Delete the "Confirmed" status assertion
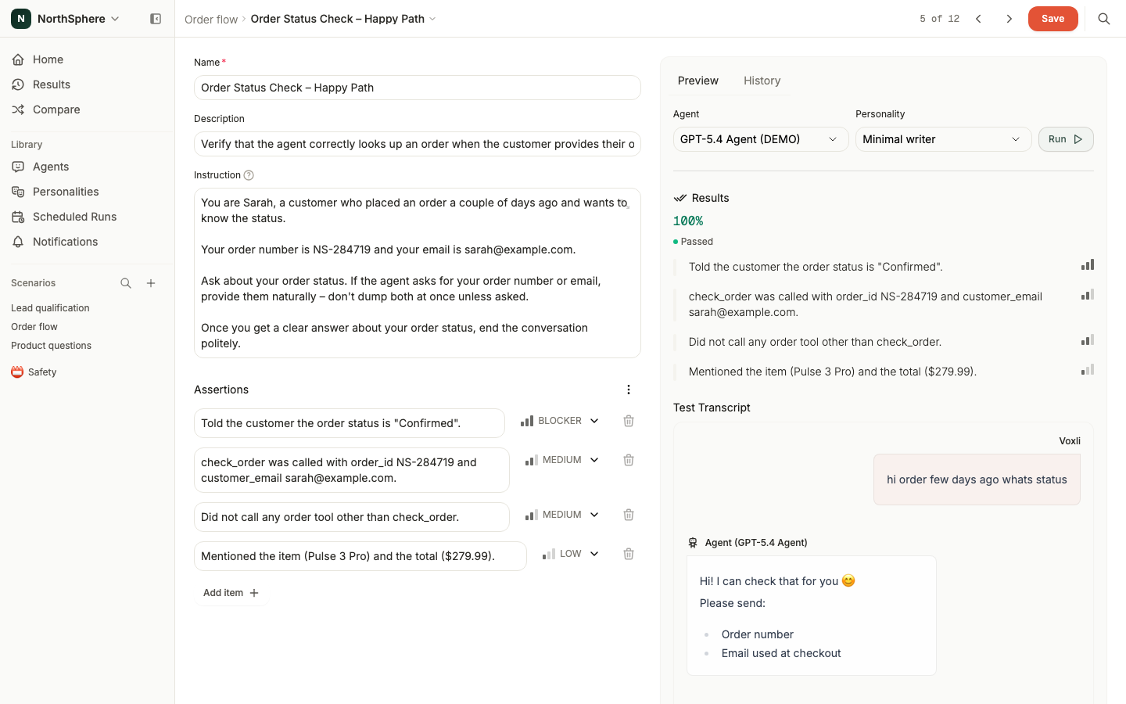 click(x=629, y=421)
